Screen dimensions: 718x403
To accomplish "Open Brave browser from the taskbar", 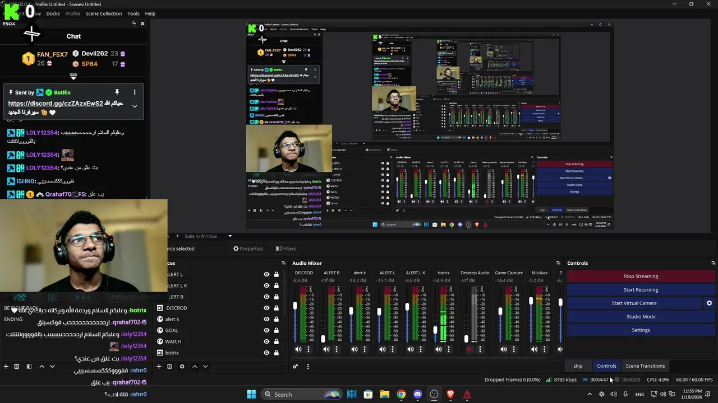I will [x=450, y=394].
